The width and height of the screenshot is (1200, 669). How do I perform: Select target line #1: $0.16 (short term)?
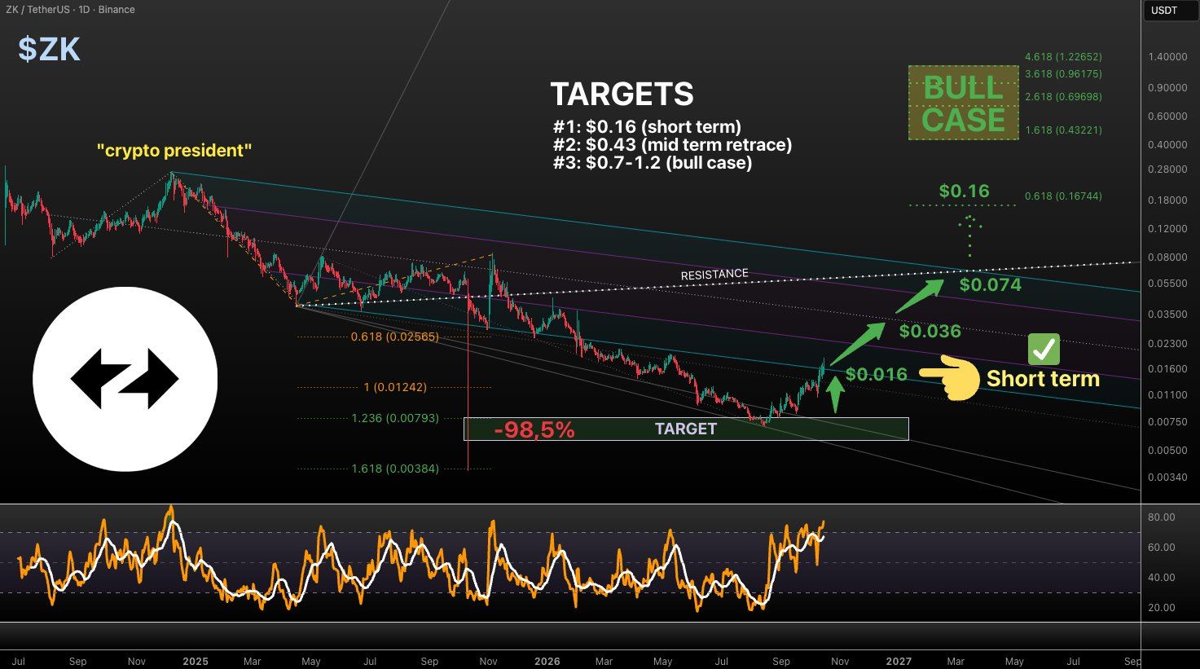(647, 126)
